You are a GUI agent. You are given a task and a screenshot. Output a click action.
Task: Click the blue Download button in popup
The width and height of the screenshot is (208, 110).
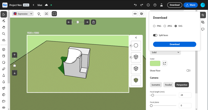click(174, 44)
